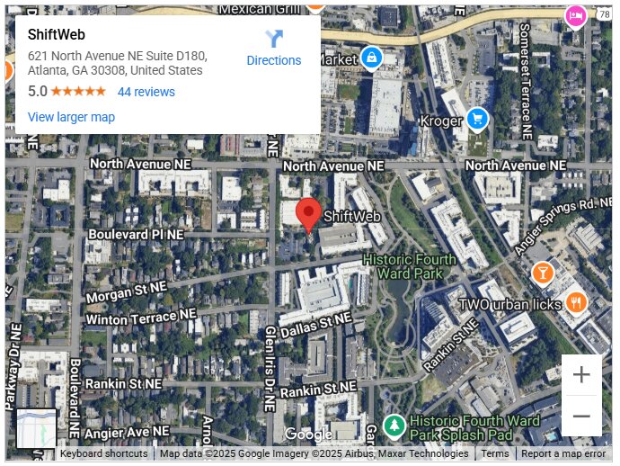Open the 44 reviews link

click(x=146, y=92)
